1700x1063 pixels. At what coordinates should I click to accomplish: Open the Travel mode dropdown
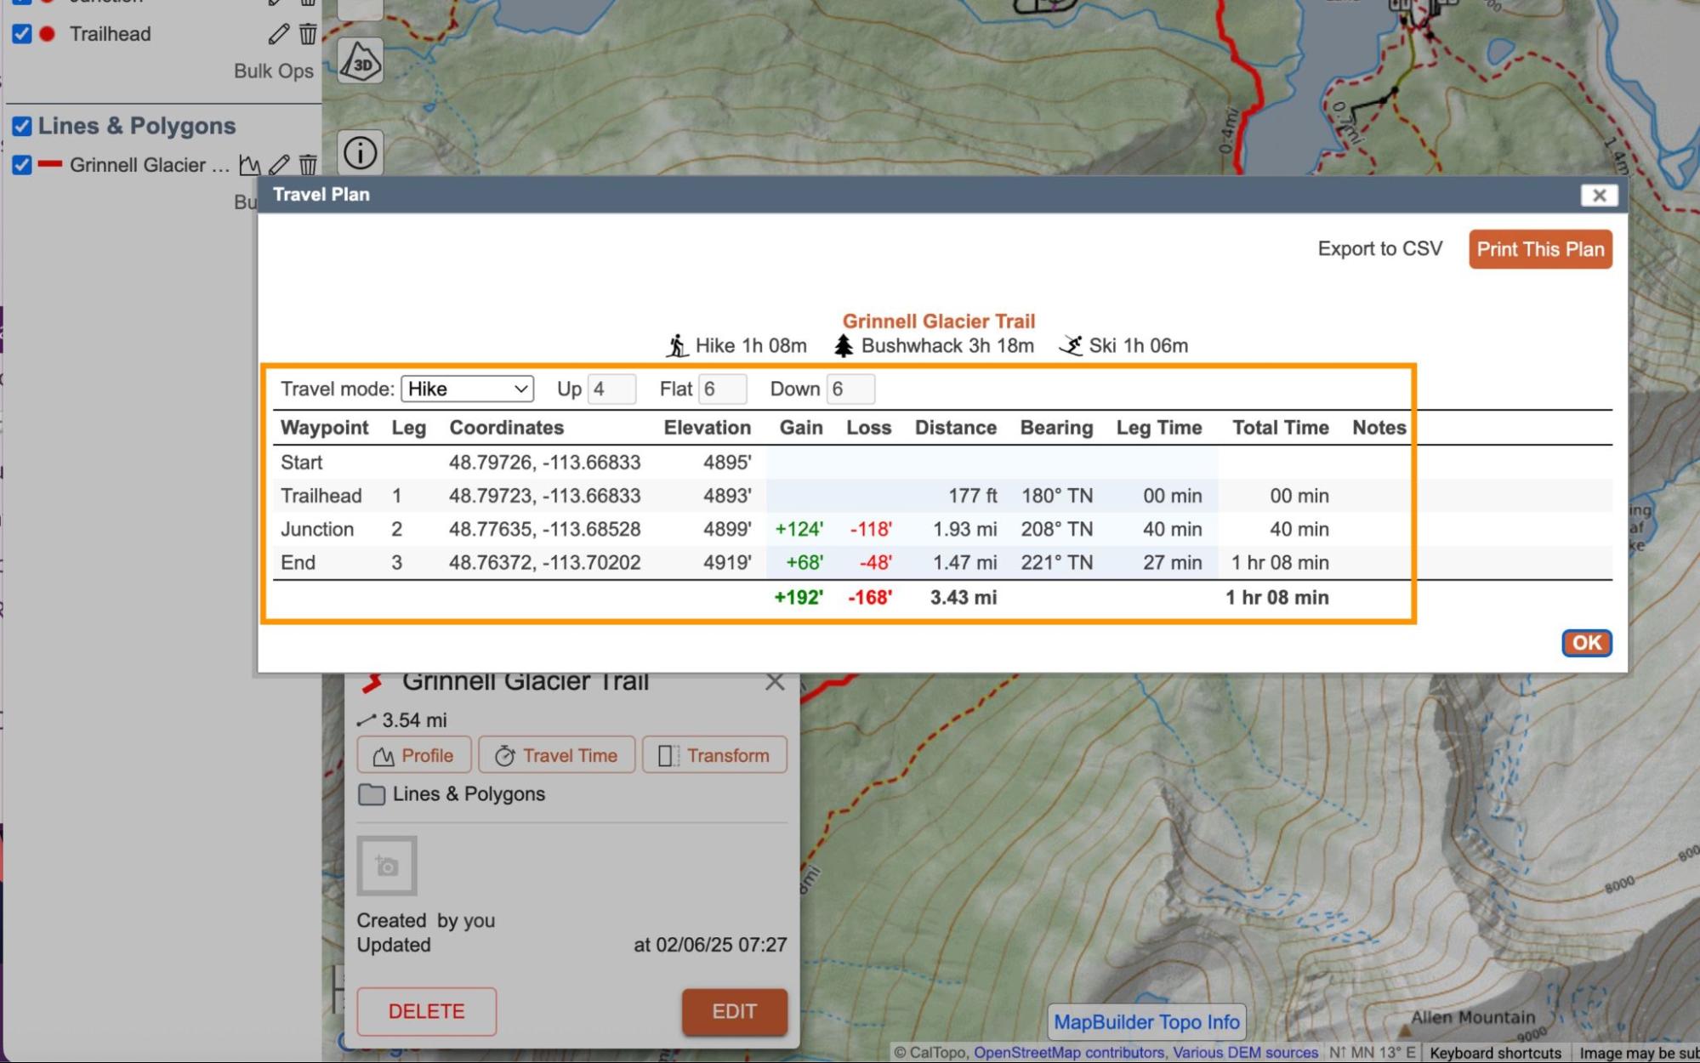click(467, 389)
